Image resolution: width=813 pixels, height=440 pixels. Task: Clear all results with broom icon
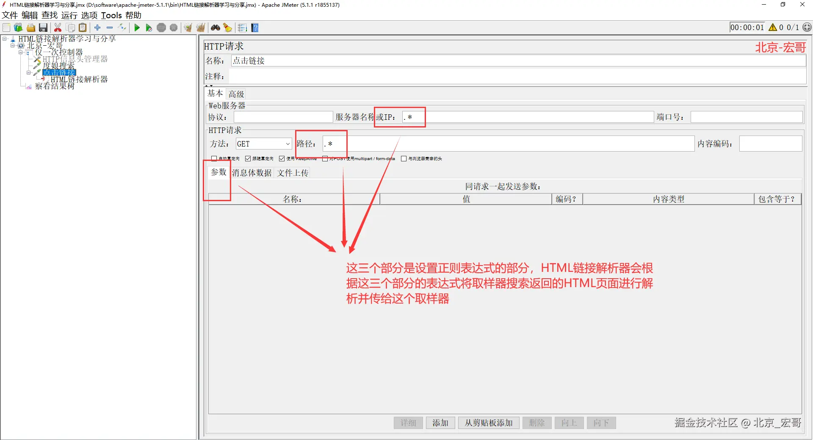[200, 28]
